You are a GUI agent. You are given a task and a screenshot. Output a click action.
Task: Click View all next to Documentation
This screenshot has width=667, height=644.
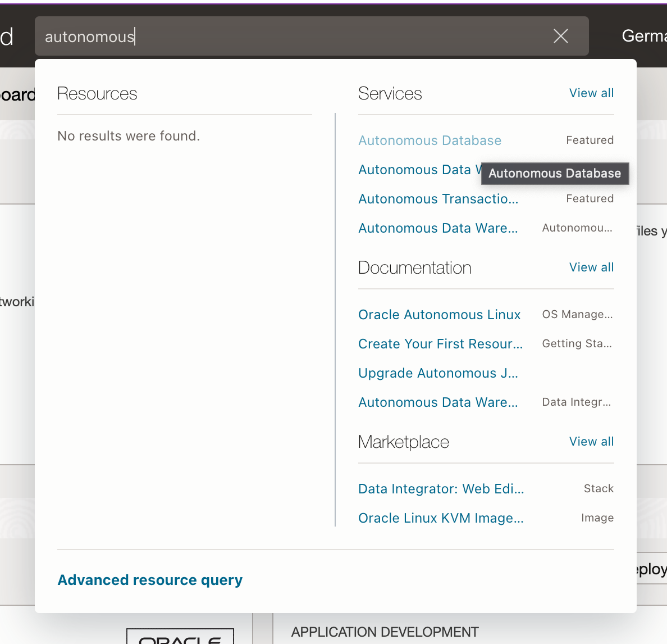coord(591,267)
